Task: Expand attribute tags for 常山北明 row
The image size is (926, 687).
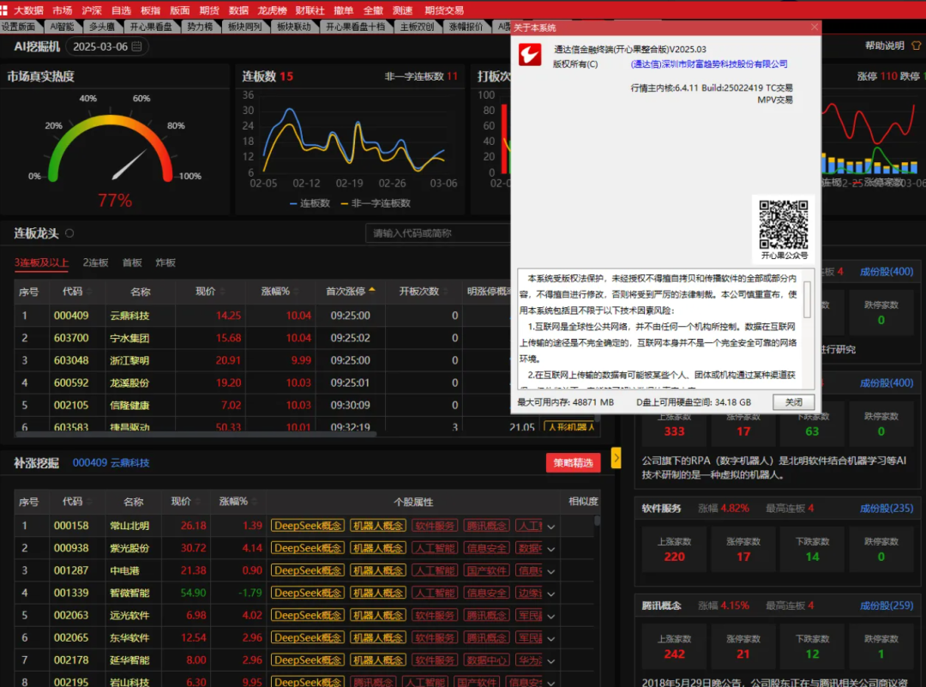Action: point(551,527)
